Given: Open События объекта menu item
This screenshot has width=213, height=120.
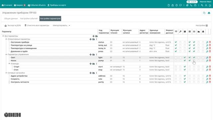Looking at the screenshot, I should point(37,5).
